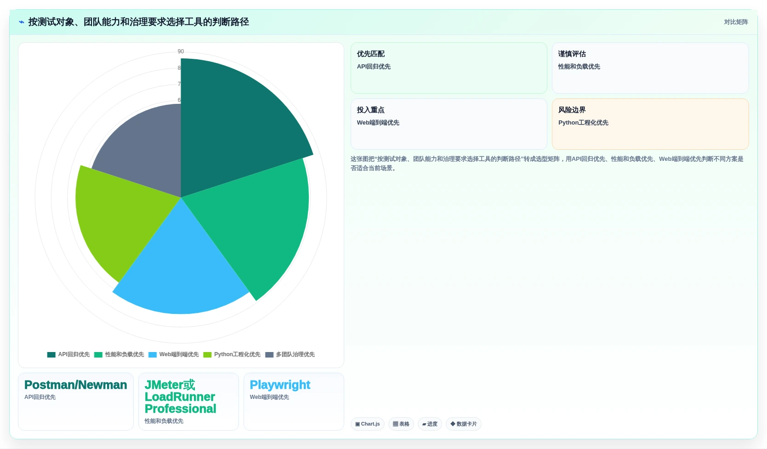Open the 优先匹配 card
Viewport: 767px width, 449px height.
[449, 68]
